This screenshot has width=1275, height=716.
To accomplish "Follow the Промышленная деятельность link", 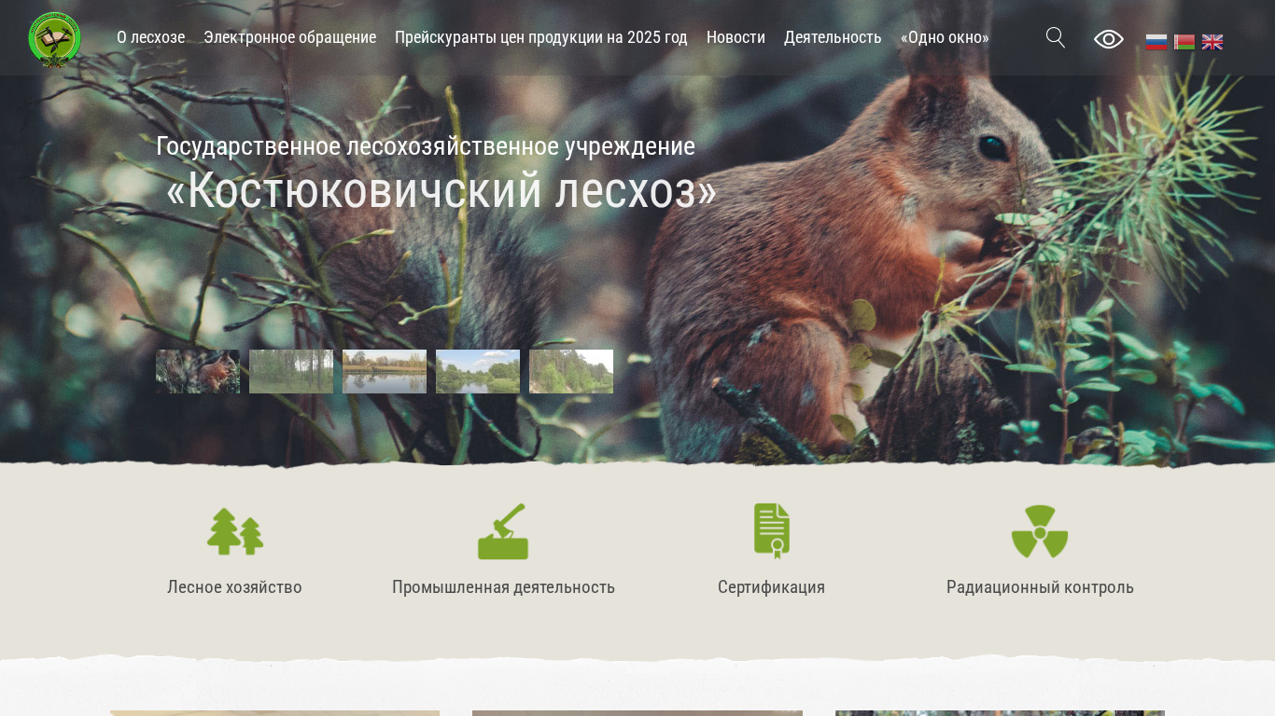I will pos(503,587).
